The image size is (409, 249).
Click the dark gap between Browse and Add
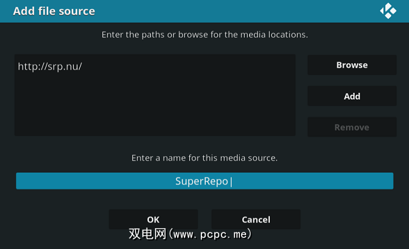(x=352, y=81)
